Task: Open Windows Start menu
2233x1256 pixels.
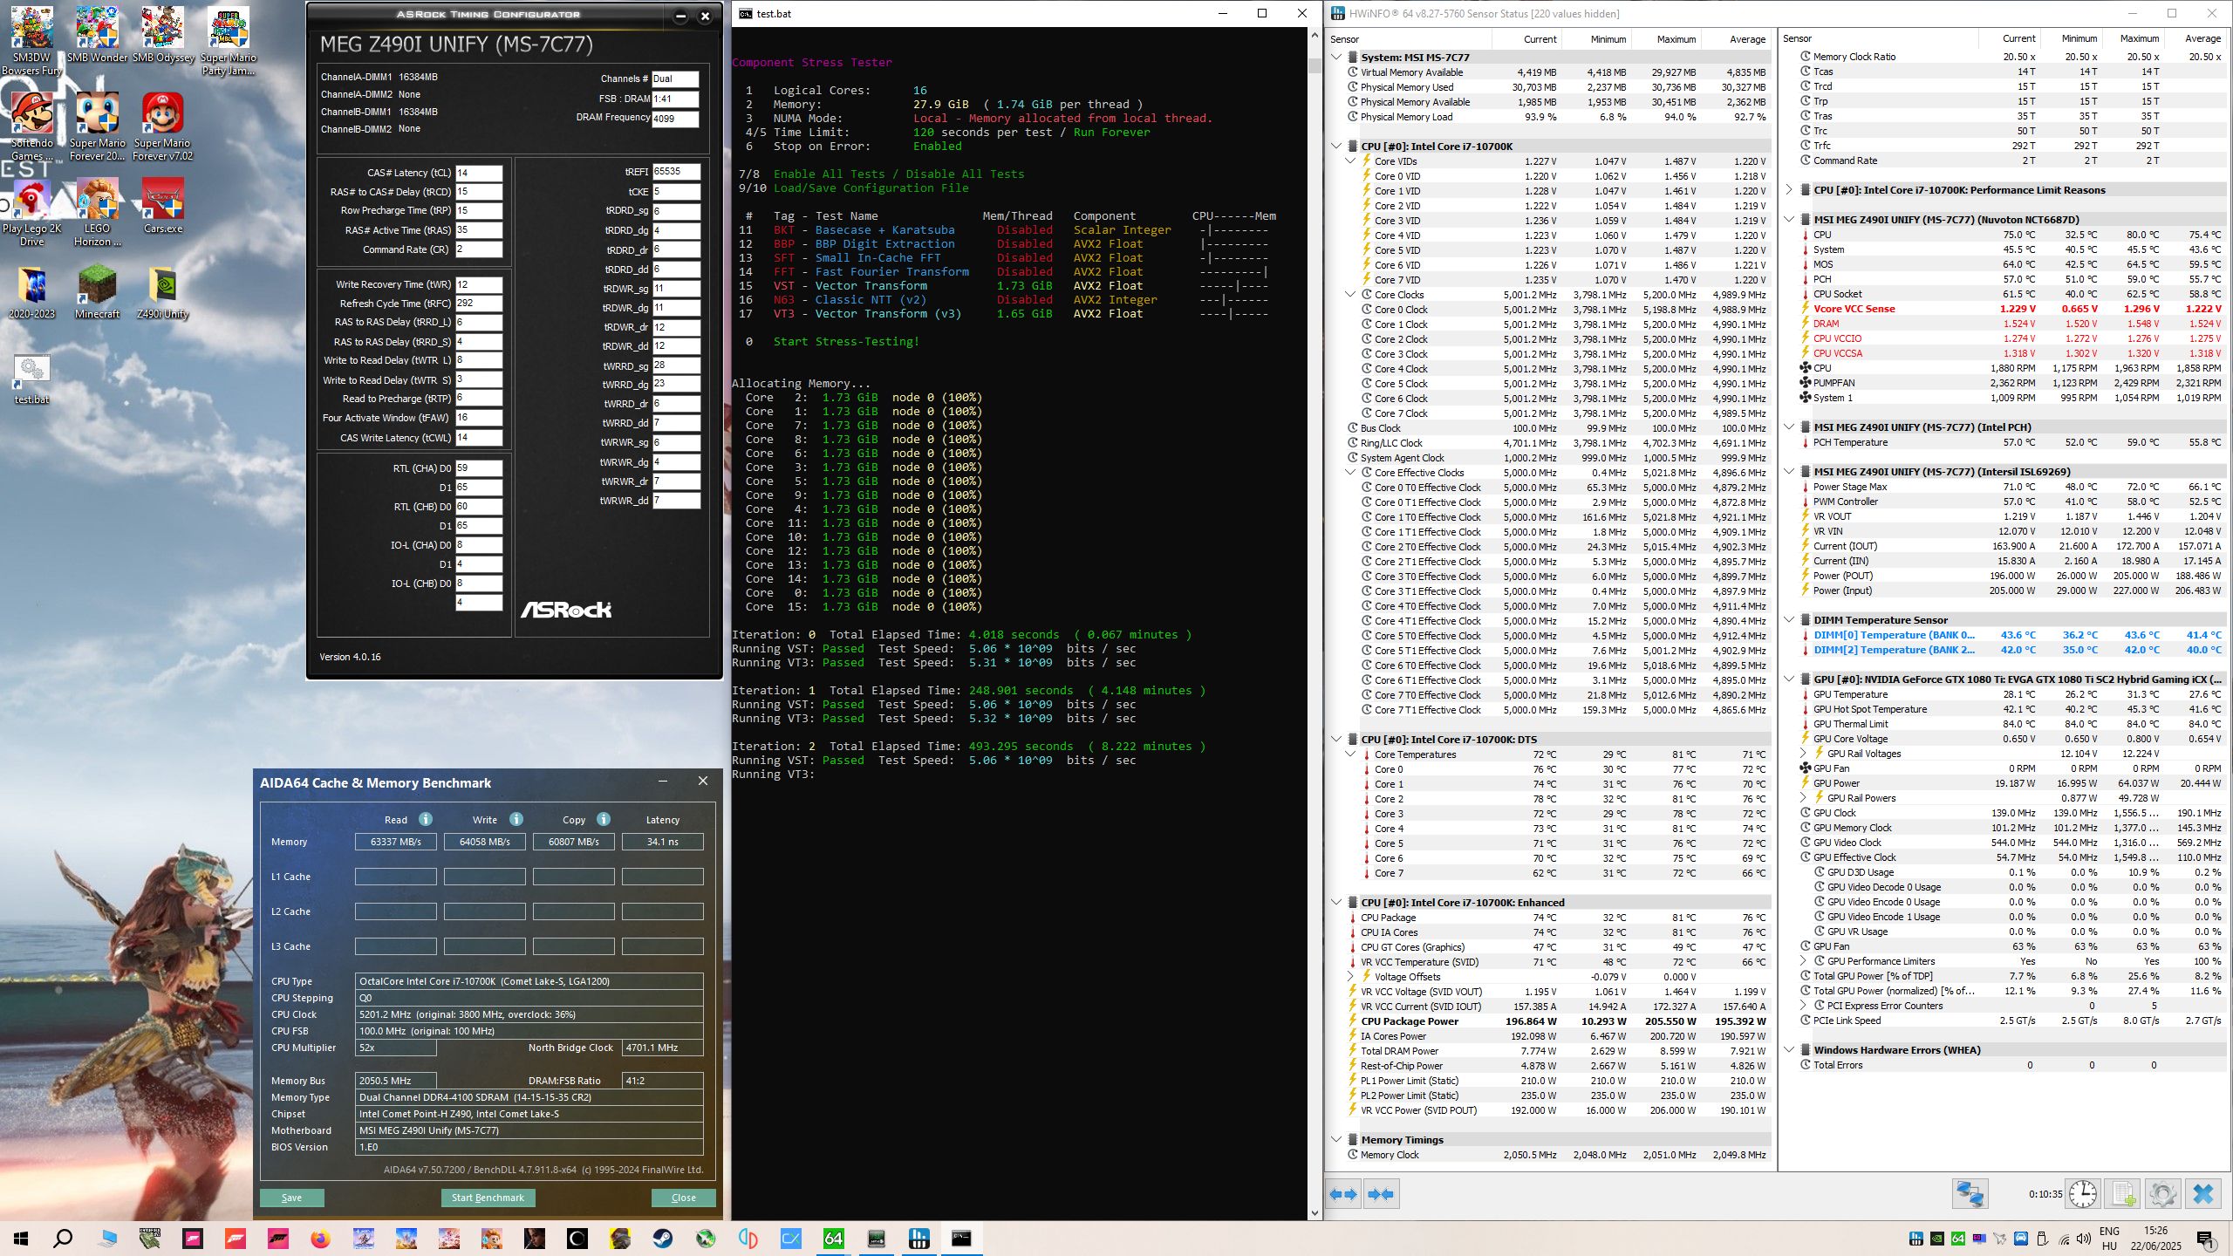Action: tap(21, 1239)
